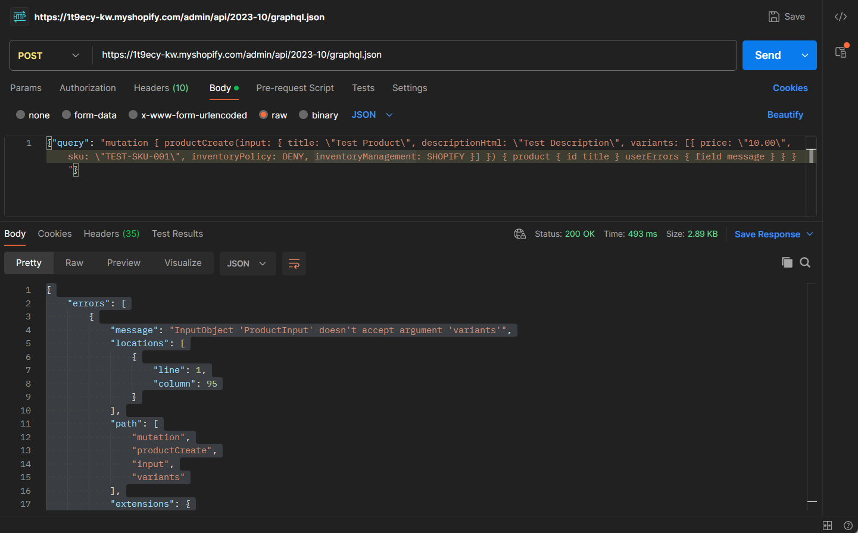This screenshot has height=533, width=858.
Task: Select the response Body tab
Action: click(15, 234)
